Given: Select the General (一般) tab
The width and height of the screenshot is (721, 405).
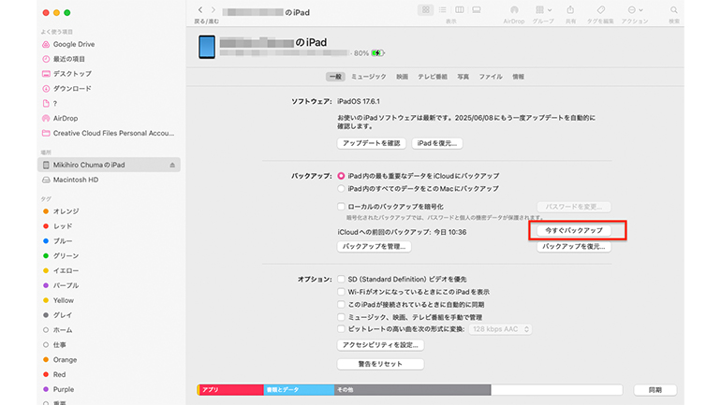Looking at the screenshot, I should [335, 77].
